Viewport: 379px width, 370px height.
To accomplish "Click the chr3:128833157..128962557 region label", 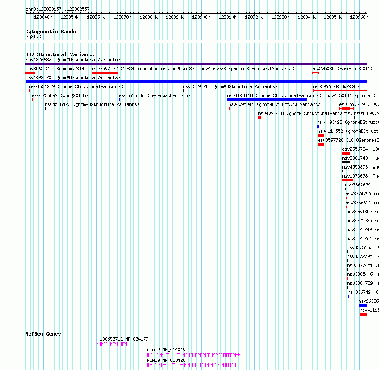I will click(57, 9).
